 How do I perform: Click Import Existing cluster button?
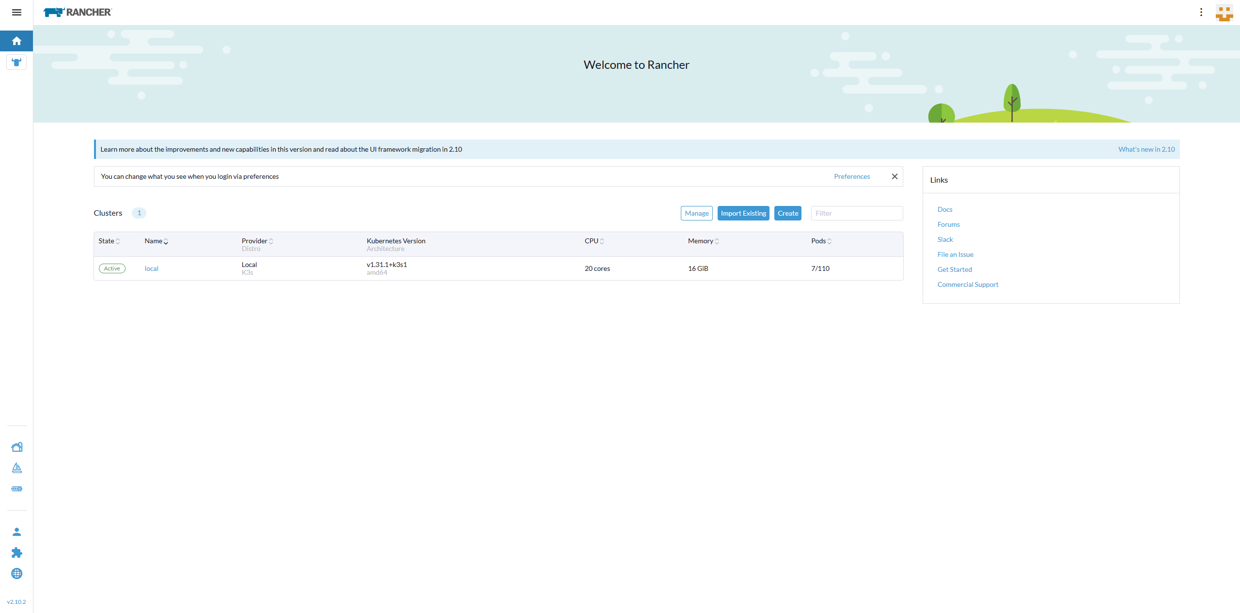coord(743,213)
